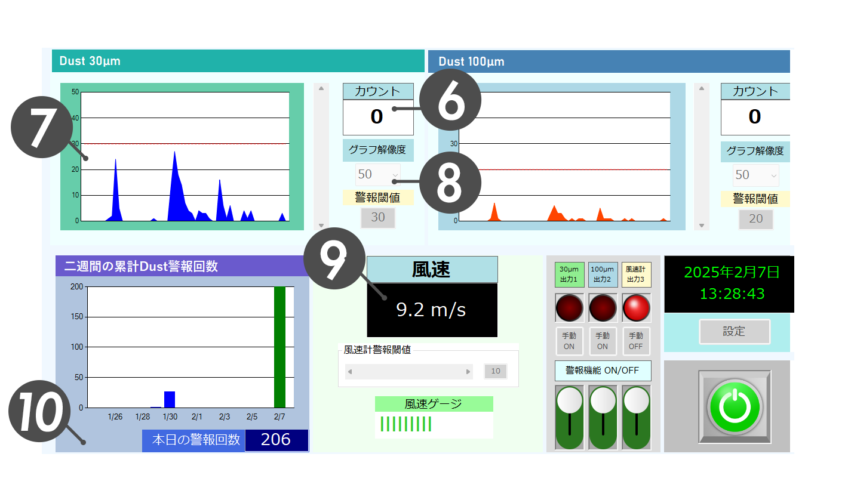This screenshot has width=848, height=503.
Task: Click the bright red 風速計 output 3 lamp
Action: point(636,308)
